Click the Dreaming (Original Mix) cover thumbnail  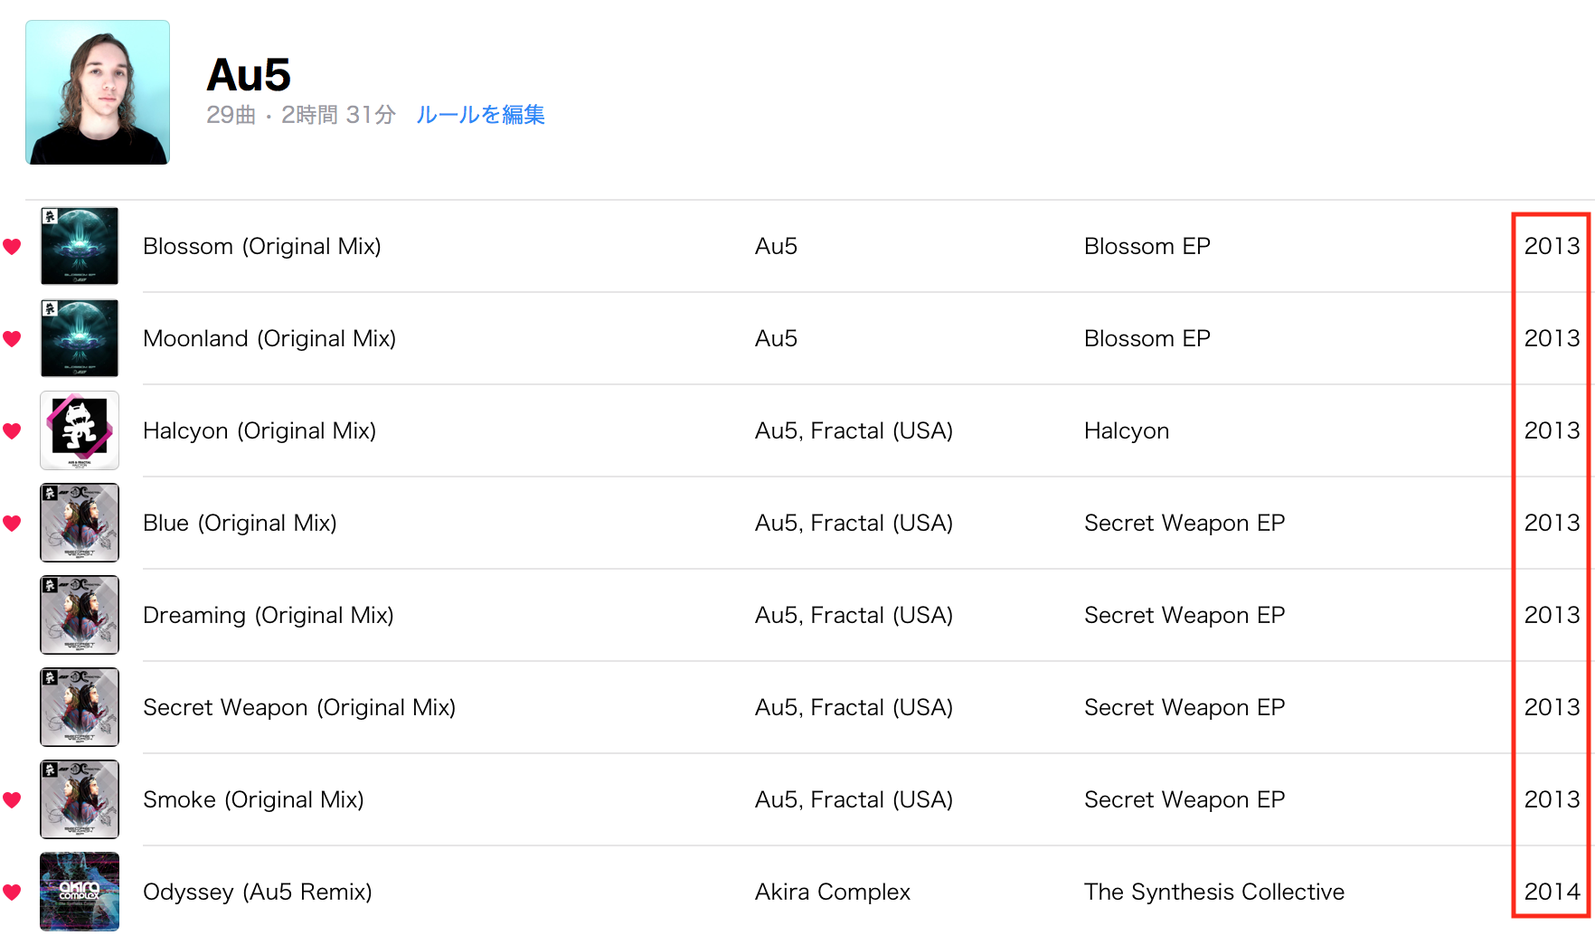point(80,615)
